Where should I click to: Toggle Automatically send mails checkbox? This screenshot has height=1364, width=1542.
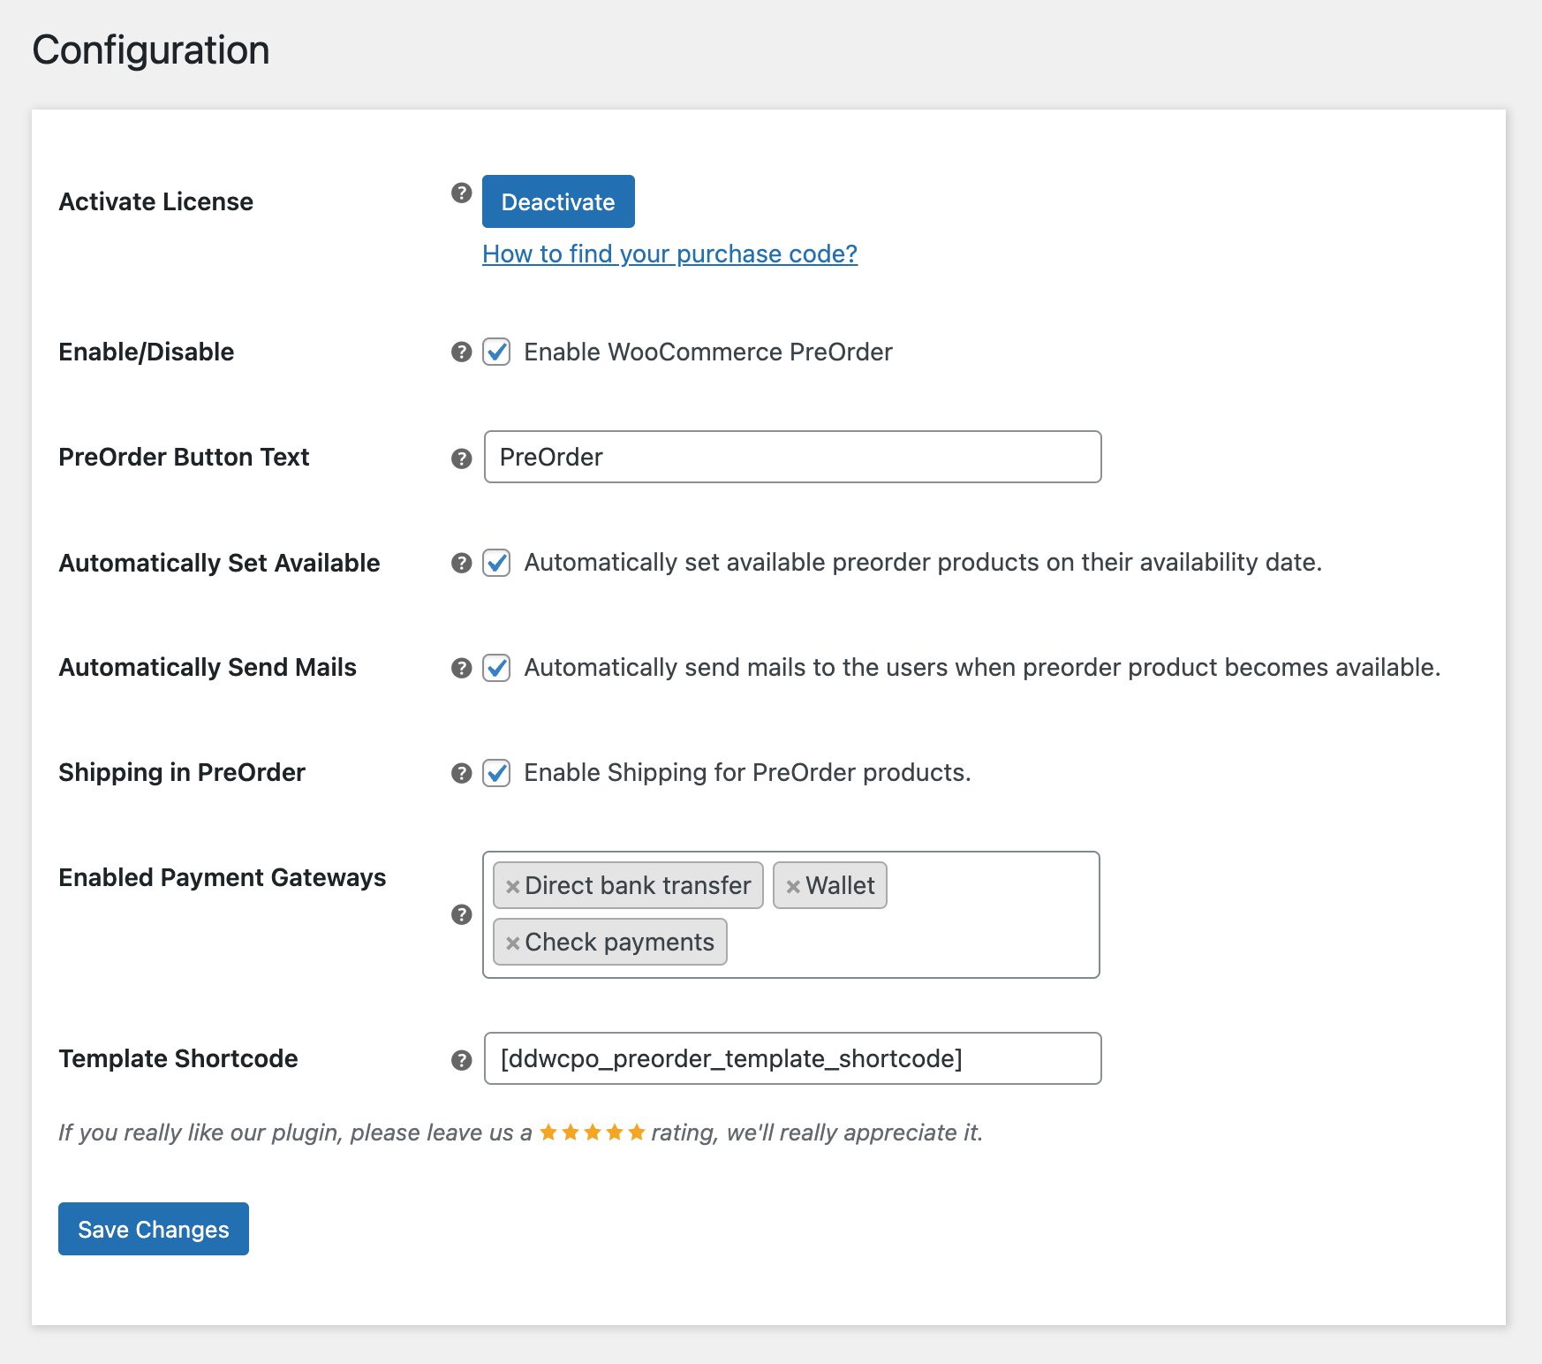tap(496, 668)
